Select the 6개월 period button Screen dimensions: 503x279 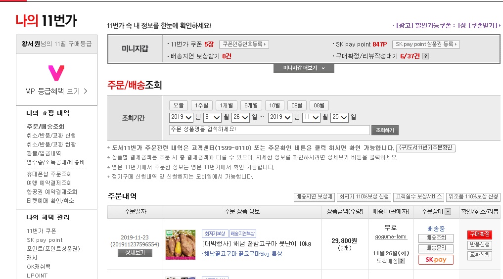[x=251, y=105]
